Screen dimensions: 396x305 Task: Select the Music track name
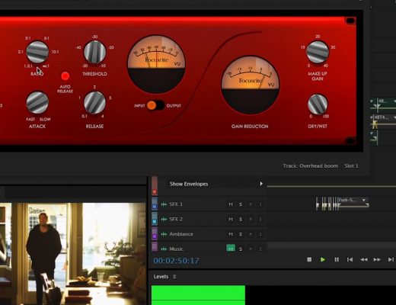click(x=176, y=249)
